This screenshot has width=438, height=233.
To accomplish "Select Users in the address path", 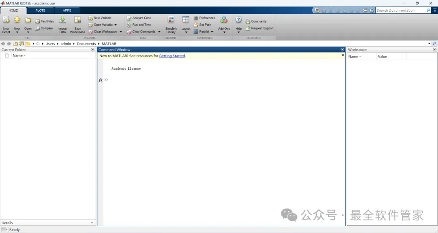I will 50,43.
